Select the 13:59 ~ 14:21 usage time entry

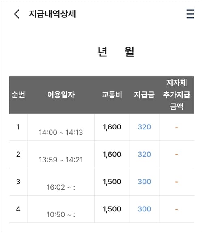coord(61,160)
